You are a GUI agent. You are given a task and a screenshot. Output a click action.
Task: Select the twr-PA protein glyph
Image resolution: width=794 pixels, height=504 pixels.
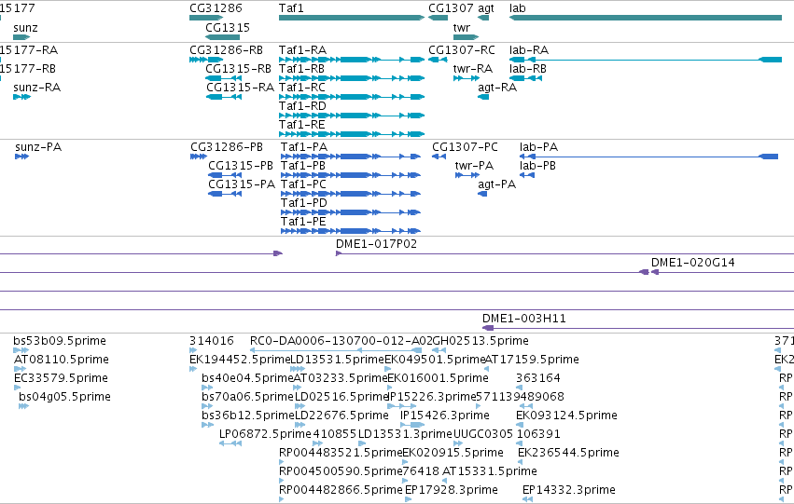(467, 175)
